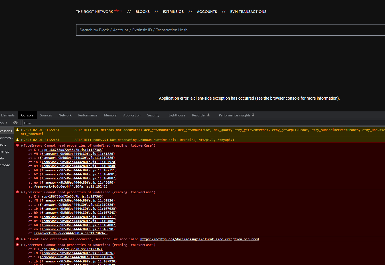This screenshot has height=265, width=385.
Task: Click the red error icon on the client-side exception line
Action: (17, 239)
